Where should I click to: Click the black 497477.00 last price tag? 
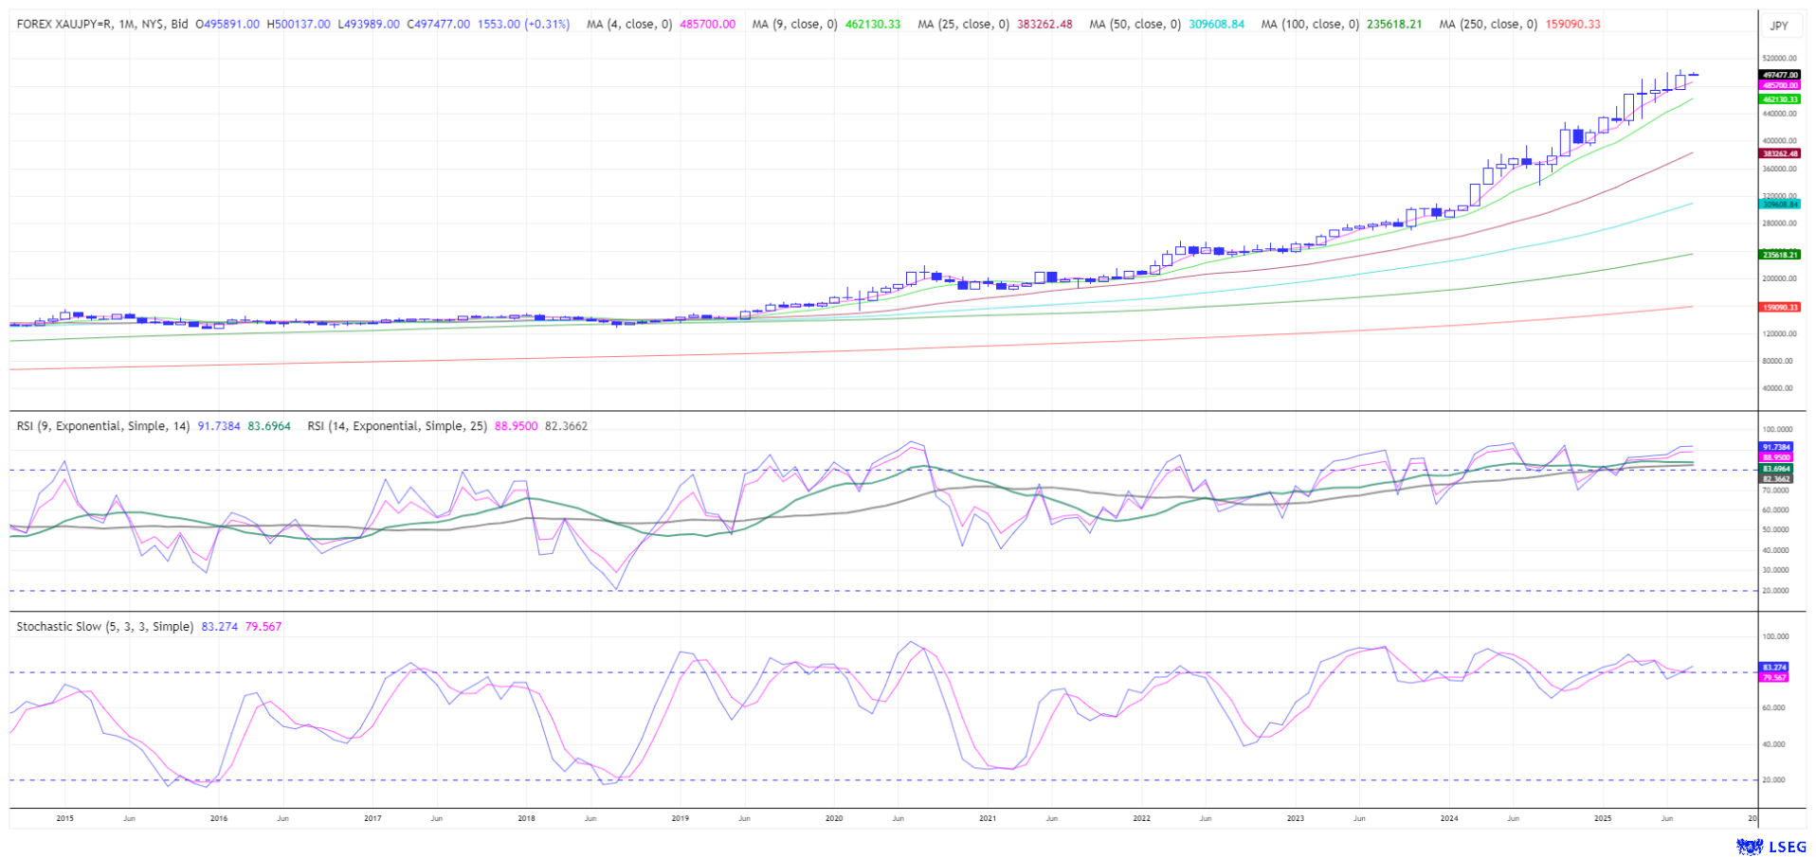(x=1779, y=75)
